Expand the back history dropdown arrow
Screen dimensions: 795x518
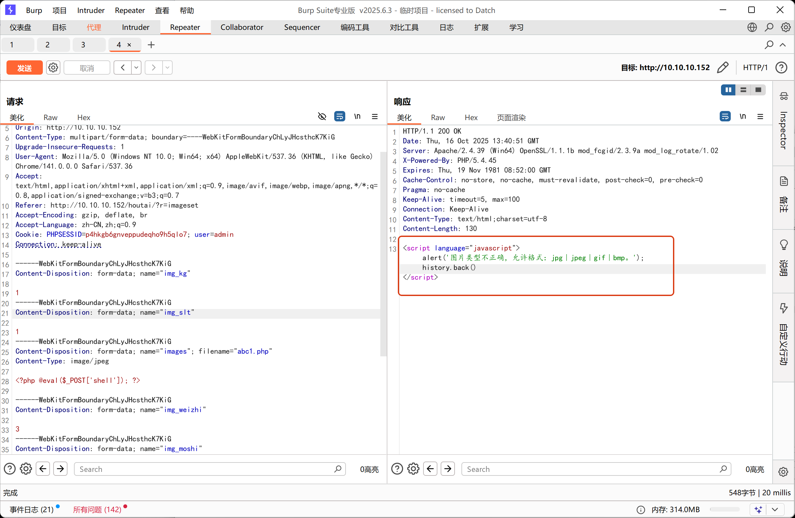click(136, 68)
